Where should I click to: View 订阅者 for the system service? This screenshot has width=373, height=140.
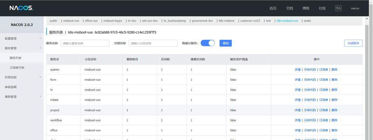(x=324, y=70)
